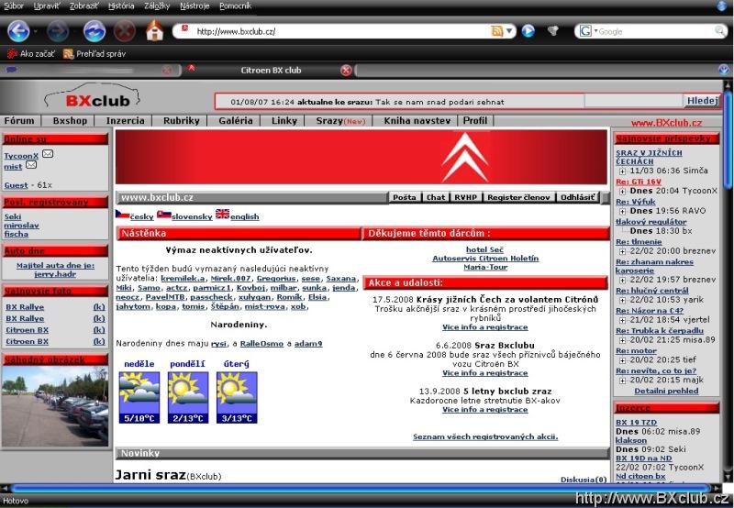The height and width of the screenshot is (508, 734).
Task: Open the Pošta button
Action: [x=405, y=197]
